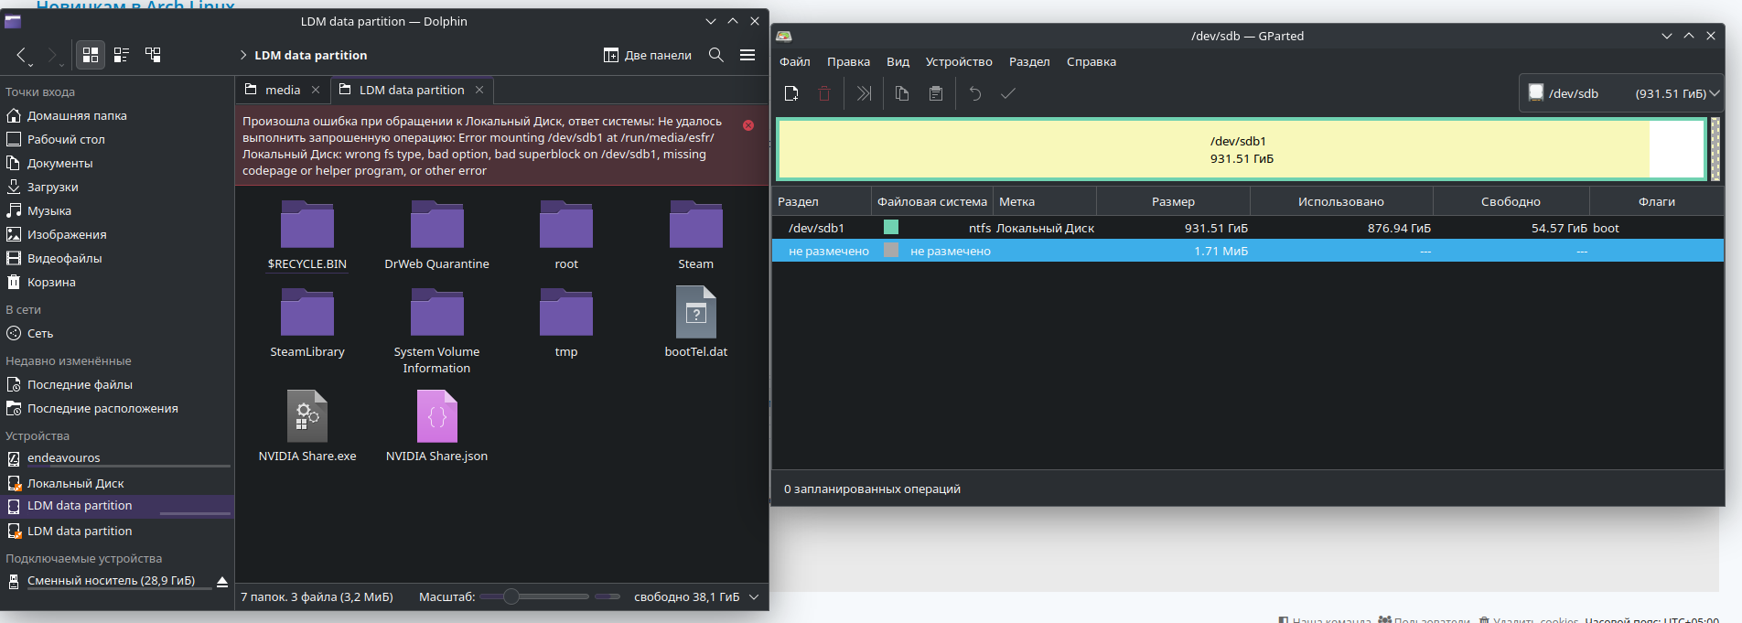
Task: Switch Dolphin to details tree view
Action: pos(153,55)
